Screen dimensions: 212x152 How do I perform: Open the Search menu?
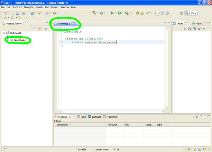pos(39,7)
